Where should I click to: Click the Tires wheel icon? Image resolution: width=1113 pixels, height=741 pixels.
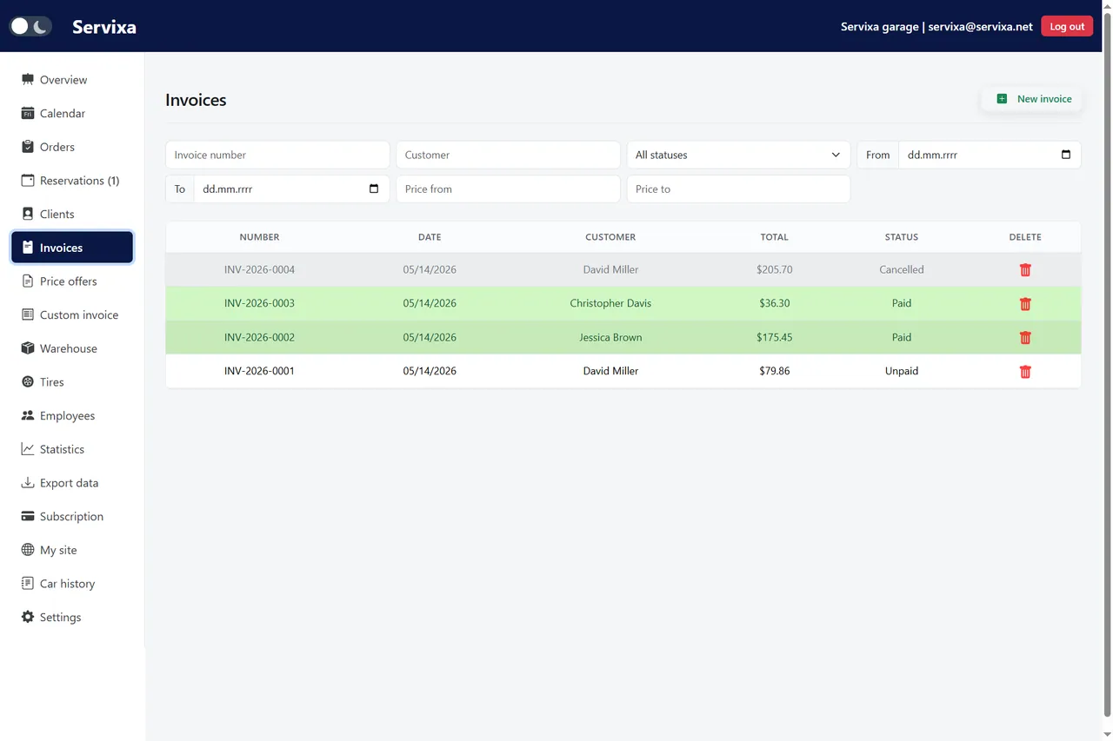click(x=28, y=382)
